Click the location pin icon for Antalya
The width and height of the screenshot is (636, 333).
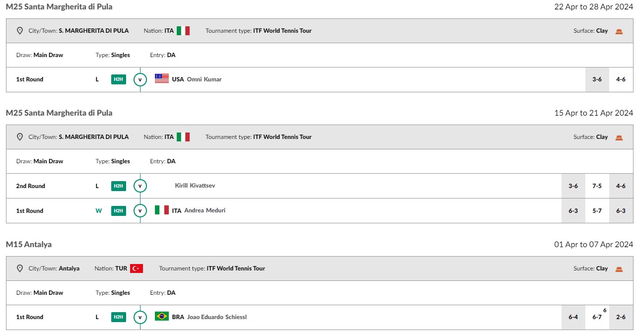pos(20,268)
